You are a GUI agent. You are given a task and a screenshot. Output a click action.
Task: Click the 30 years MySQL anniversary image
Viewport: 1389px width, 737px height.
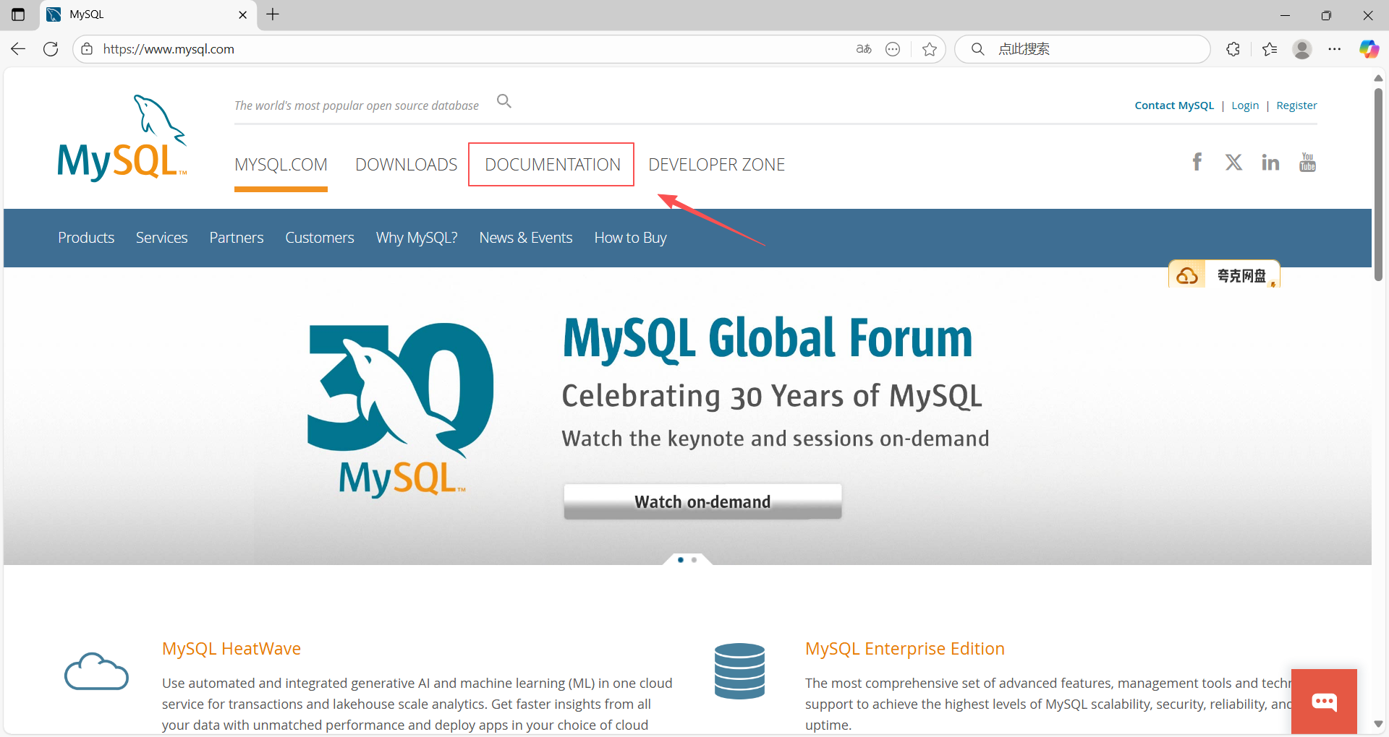tap(400, 410)
